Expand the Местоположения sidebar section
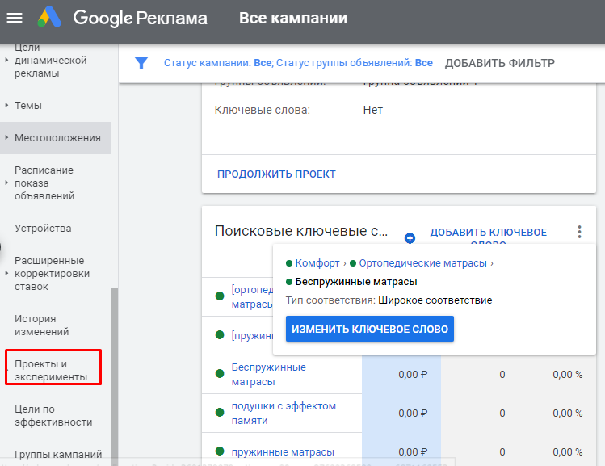Viewport: 605px width, 466px height. pos(6,137)
